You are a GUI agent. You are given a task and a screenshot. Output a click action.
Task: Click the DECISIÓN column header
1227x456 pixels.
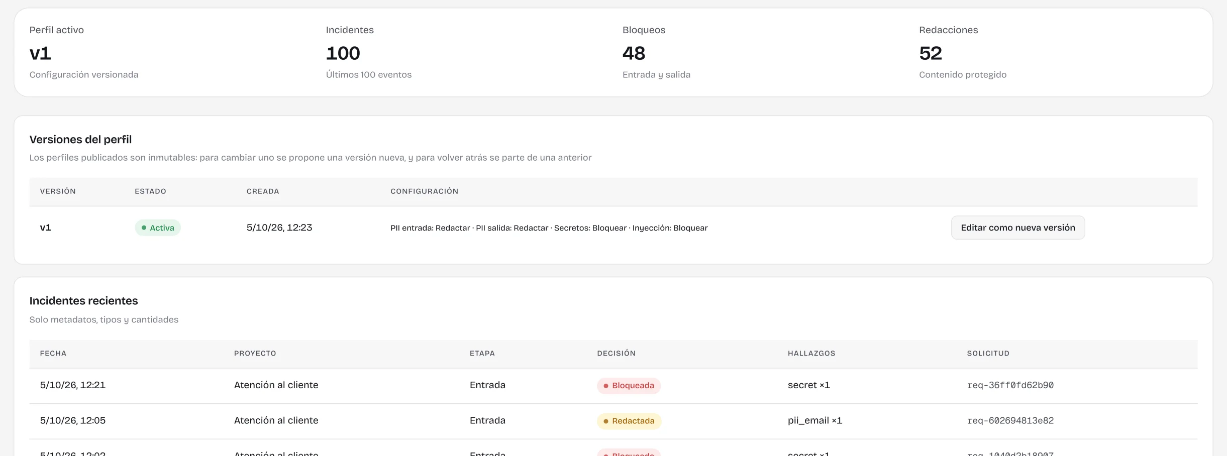(x=616, y=354)
